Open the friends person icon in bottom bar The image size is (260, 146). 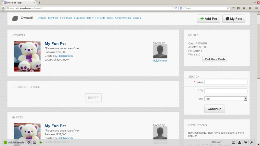click(240, 142)
